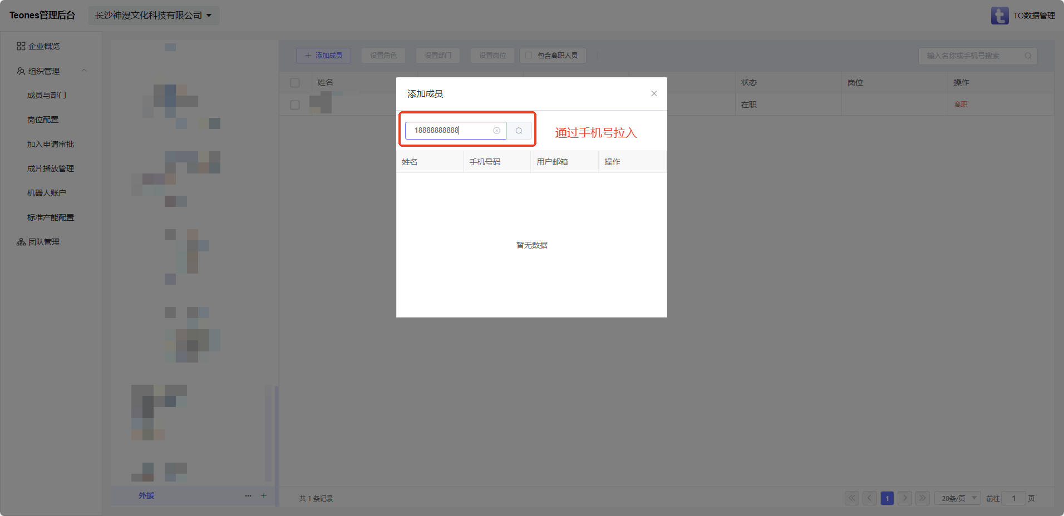Open 岗位配置 in the sidebar

click(43, 120)
